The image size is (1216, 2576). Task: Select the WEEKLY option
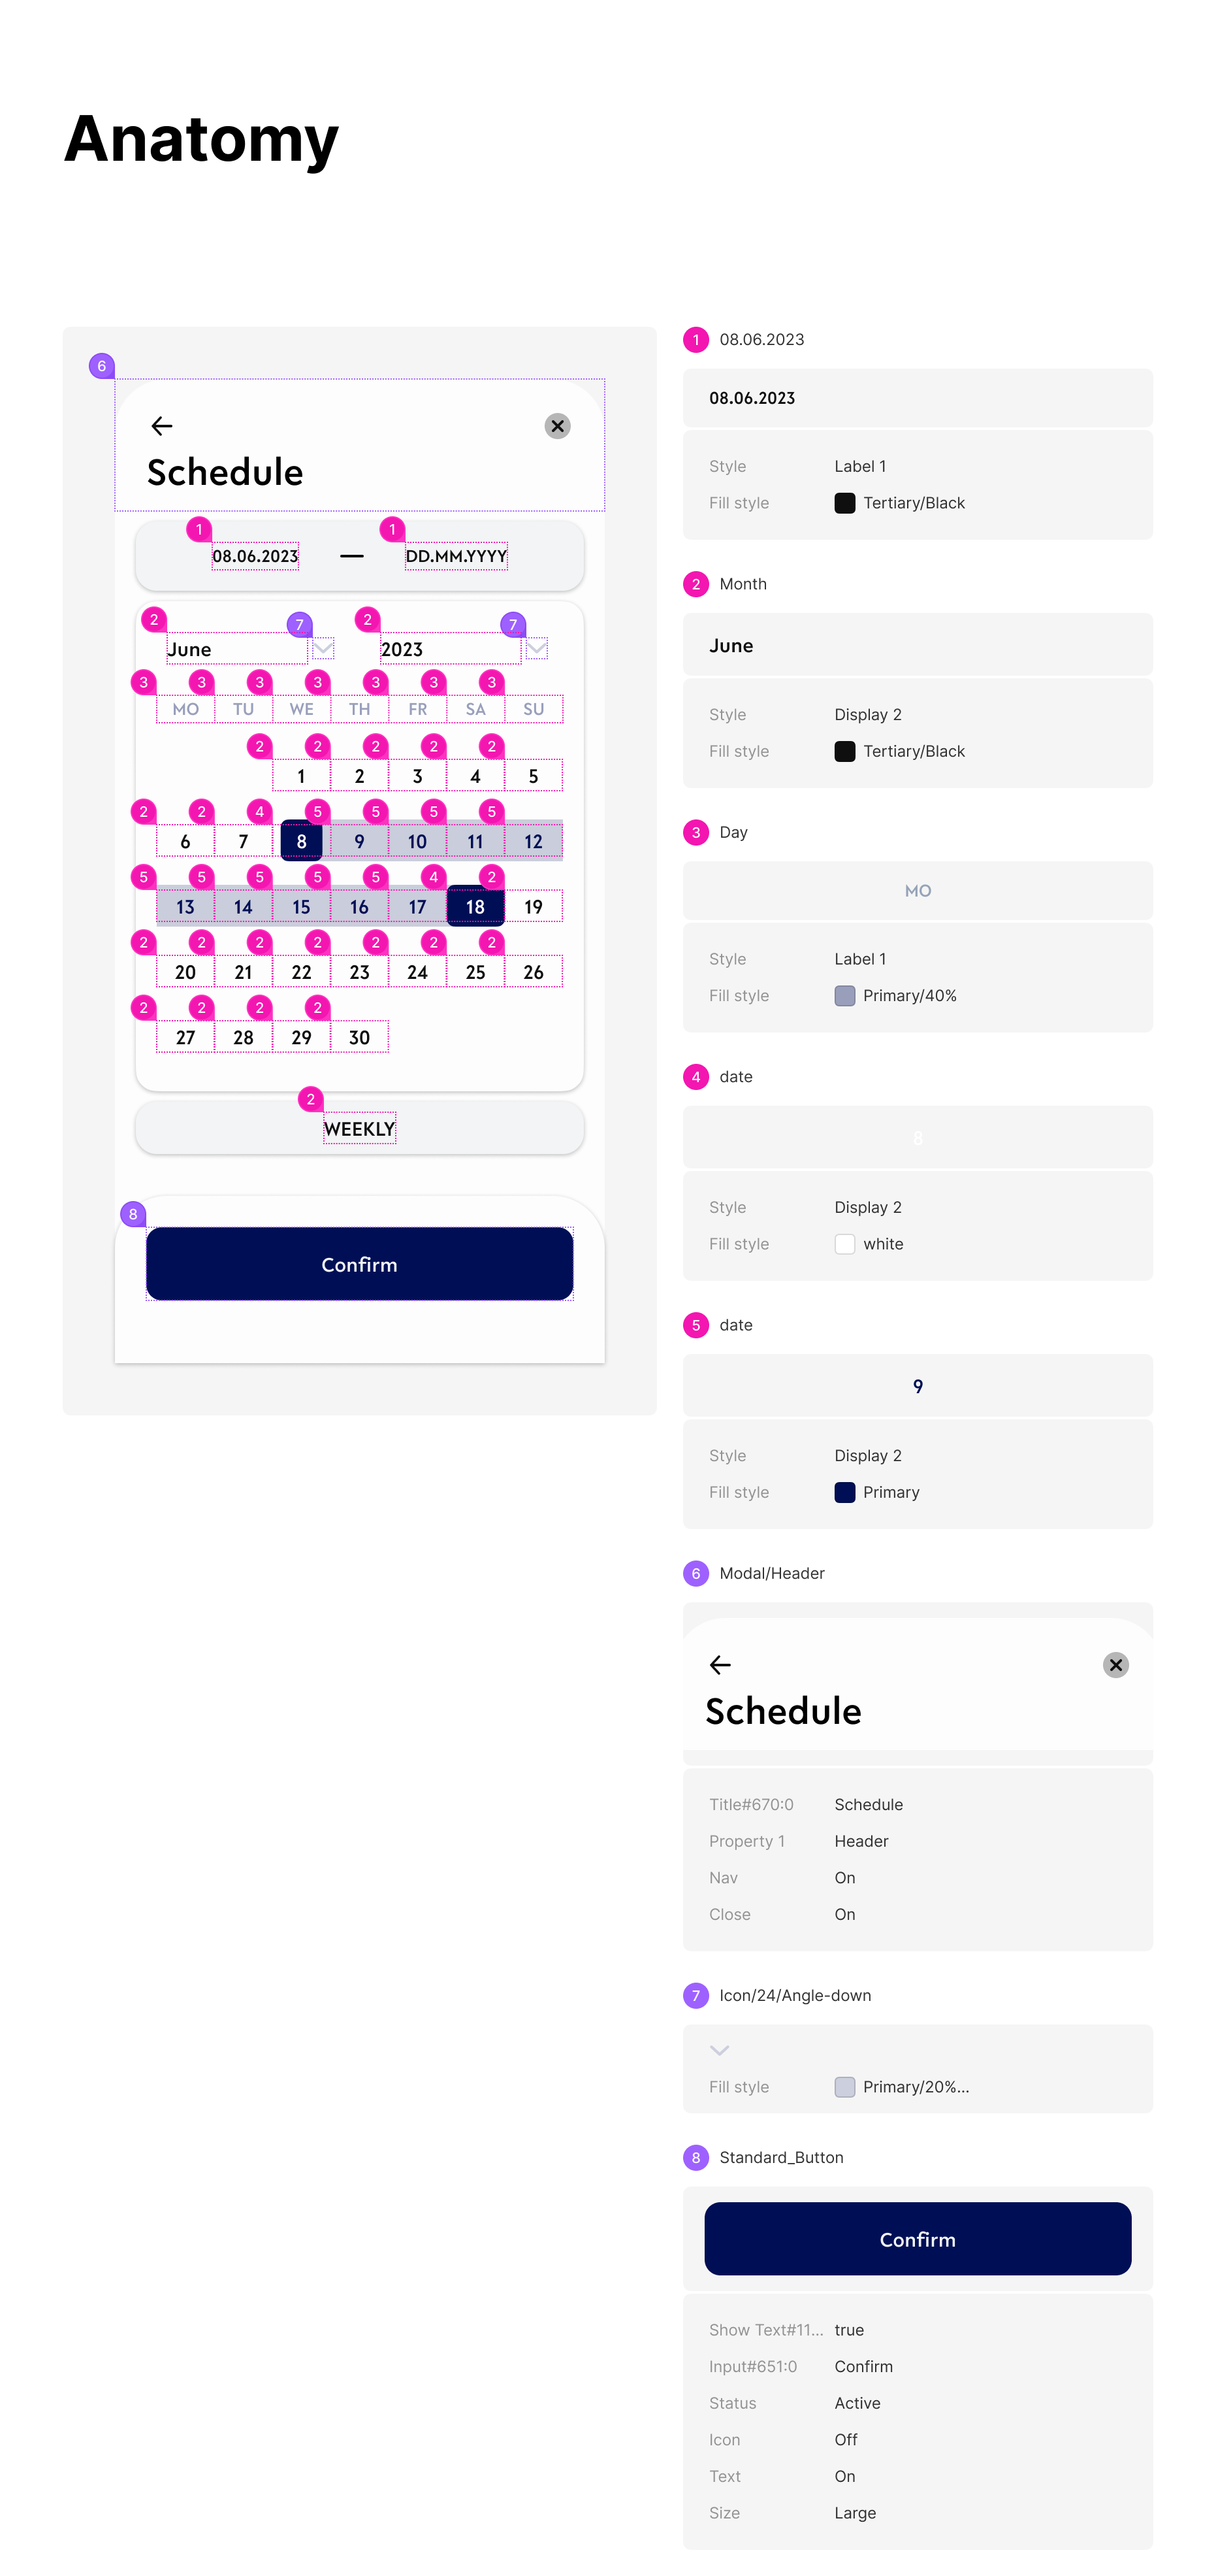360,1128
